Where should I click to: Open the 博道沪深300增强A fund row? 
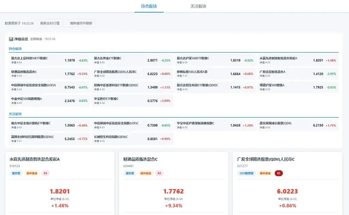298,87
